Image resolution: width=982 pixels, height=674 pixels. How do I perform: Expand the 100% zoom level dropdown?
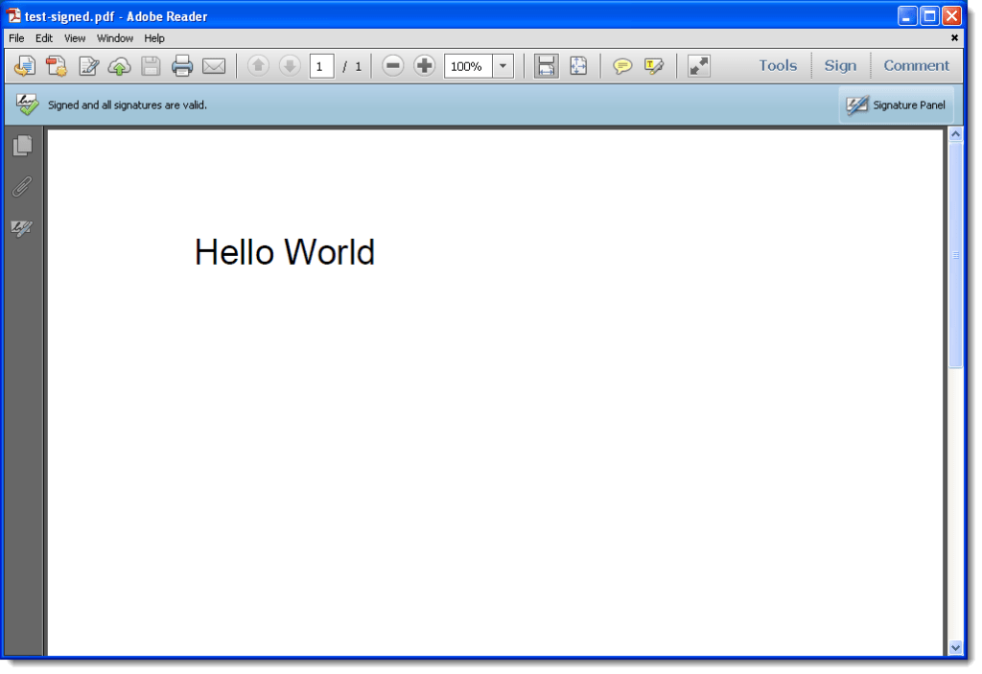click(503, 66)
